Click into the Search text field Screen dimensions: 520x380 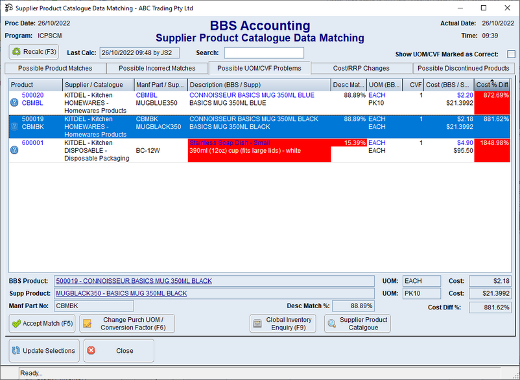pyautogui.click(x=264, y=53)
